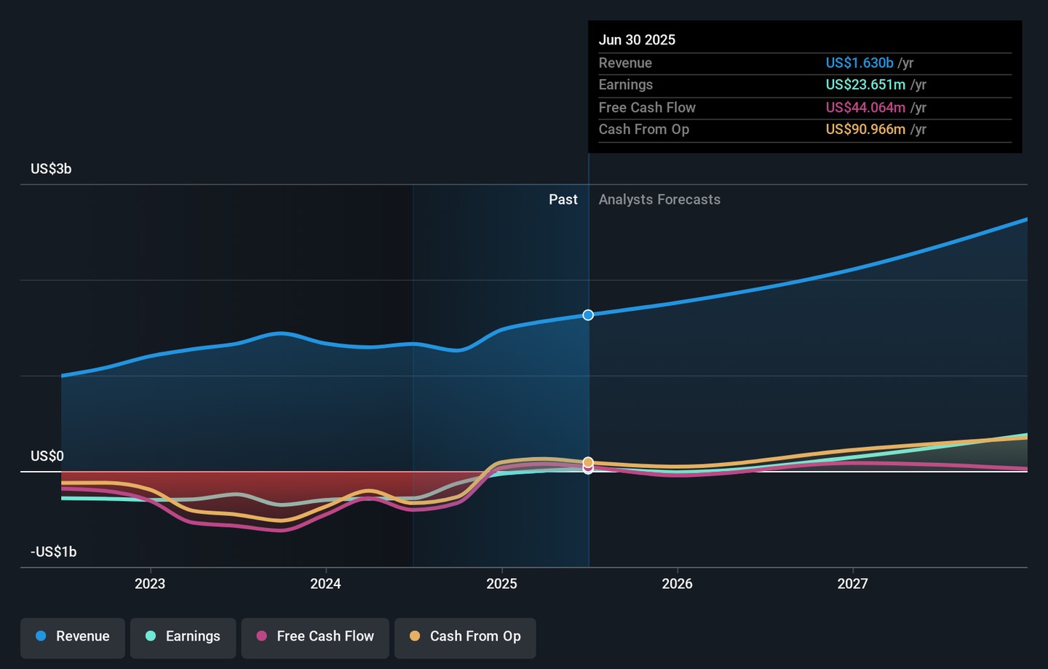The height and width of the screenshot is (669, 1048).
Task: Select the blue Revenue data point marker
Action: 588,315
